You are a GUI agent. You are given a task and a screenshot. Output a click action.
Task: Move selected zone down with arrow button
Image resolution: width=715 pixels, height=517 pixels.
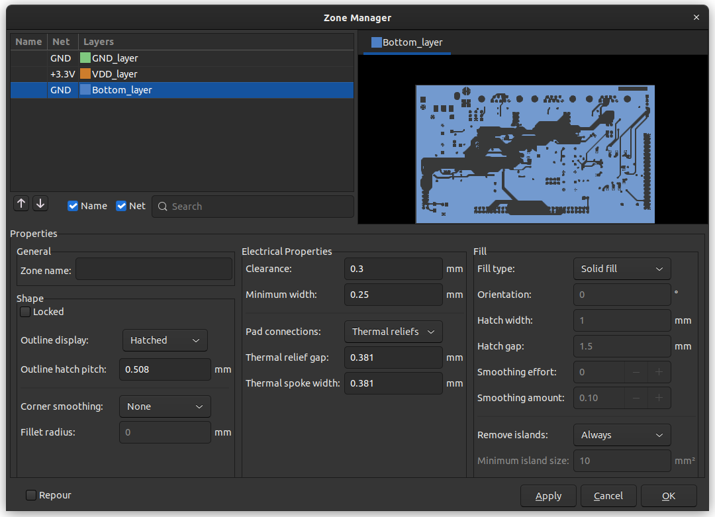tap(40, 204)
